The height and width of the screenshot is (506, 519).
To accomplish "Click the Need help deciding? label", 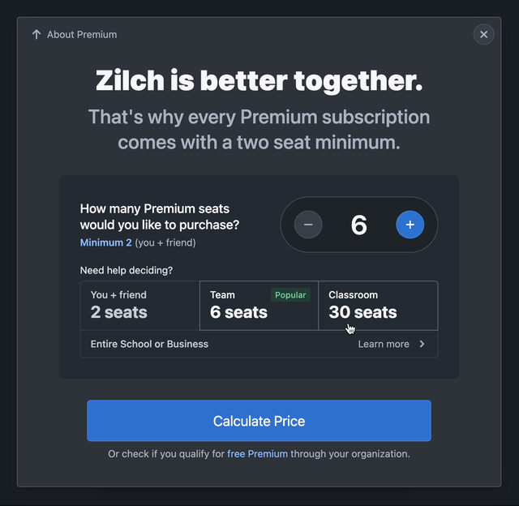I will coord(127,270).
